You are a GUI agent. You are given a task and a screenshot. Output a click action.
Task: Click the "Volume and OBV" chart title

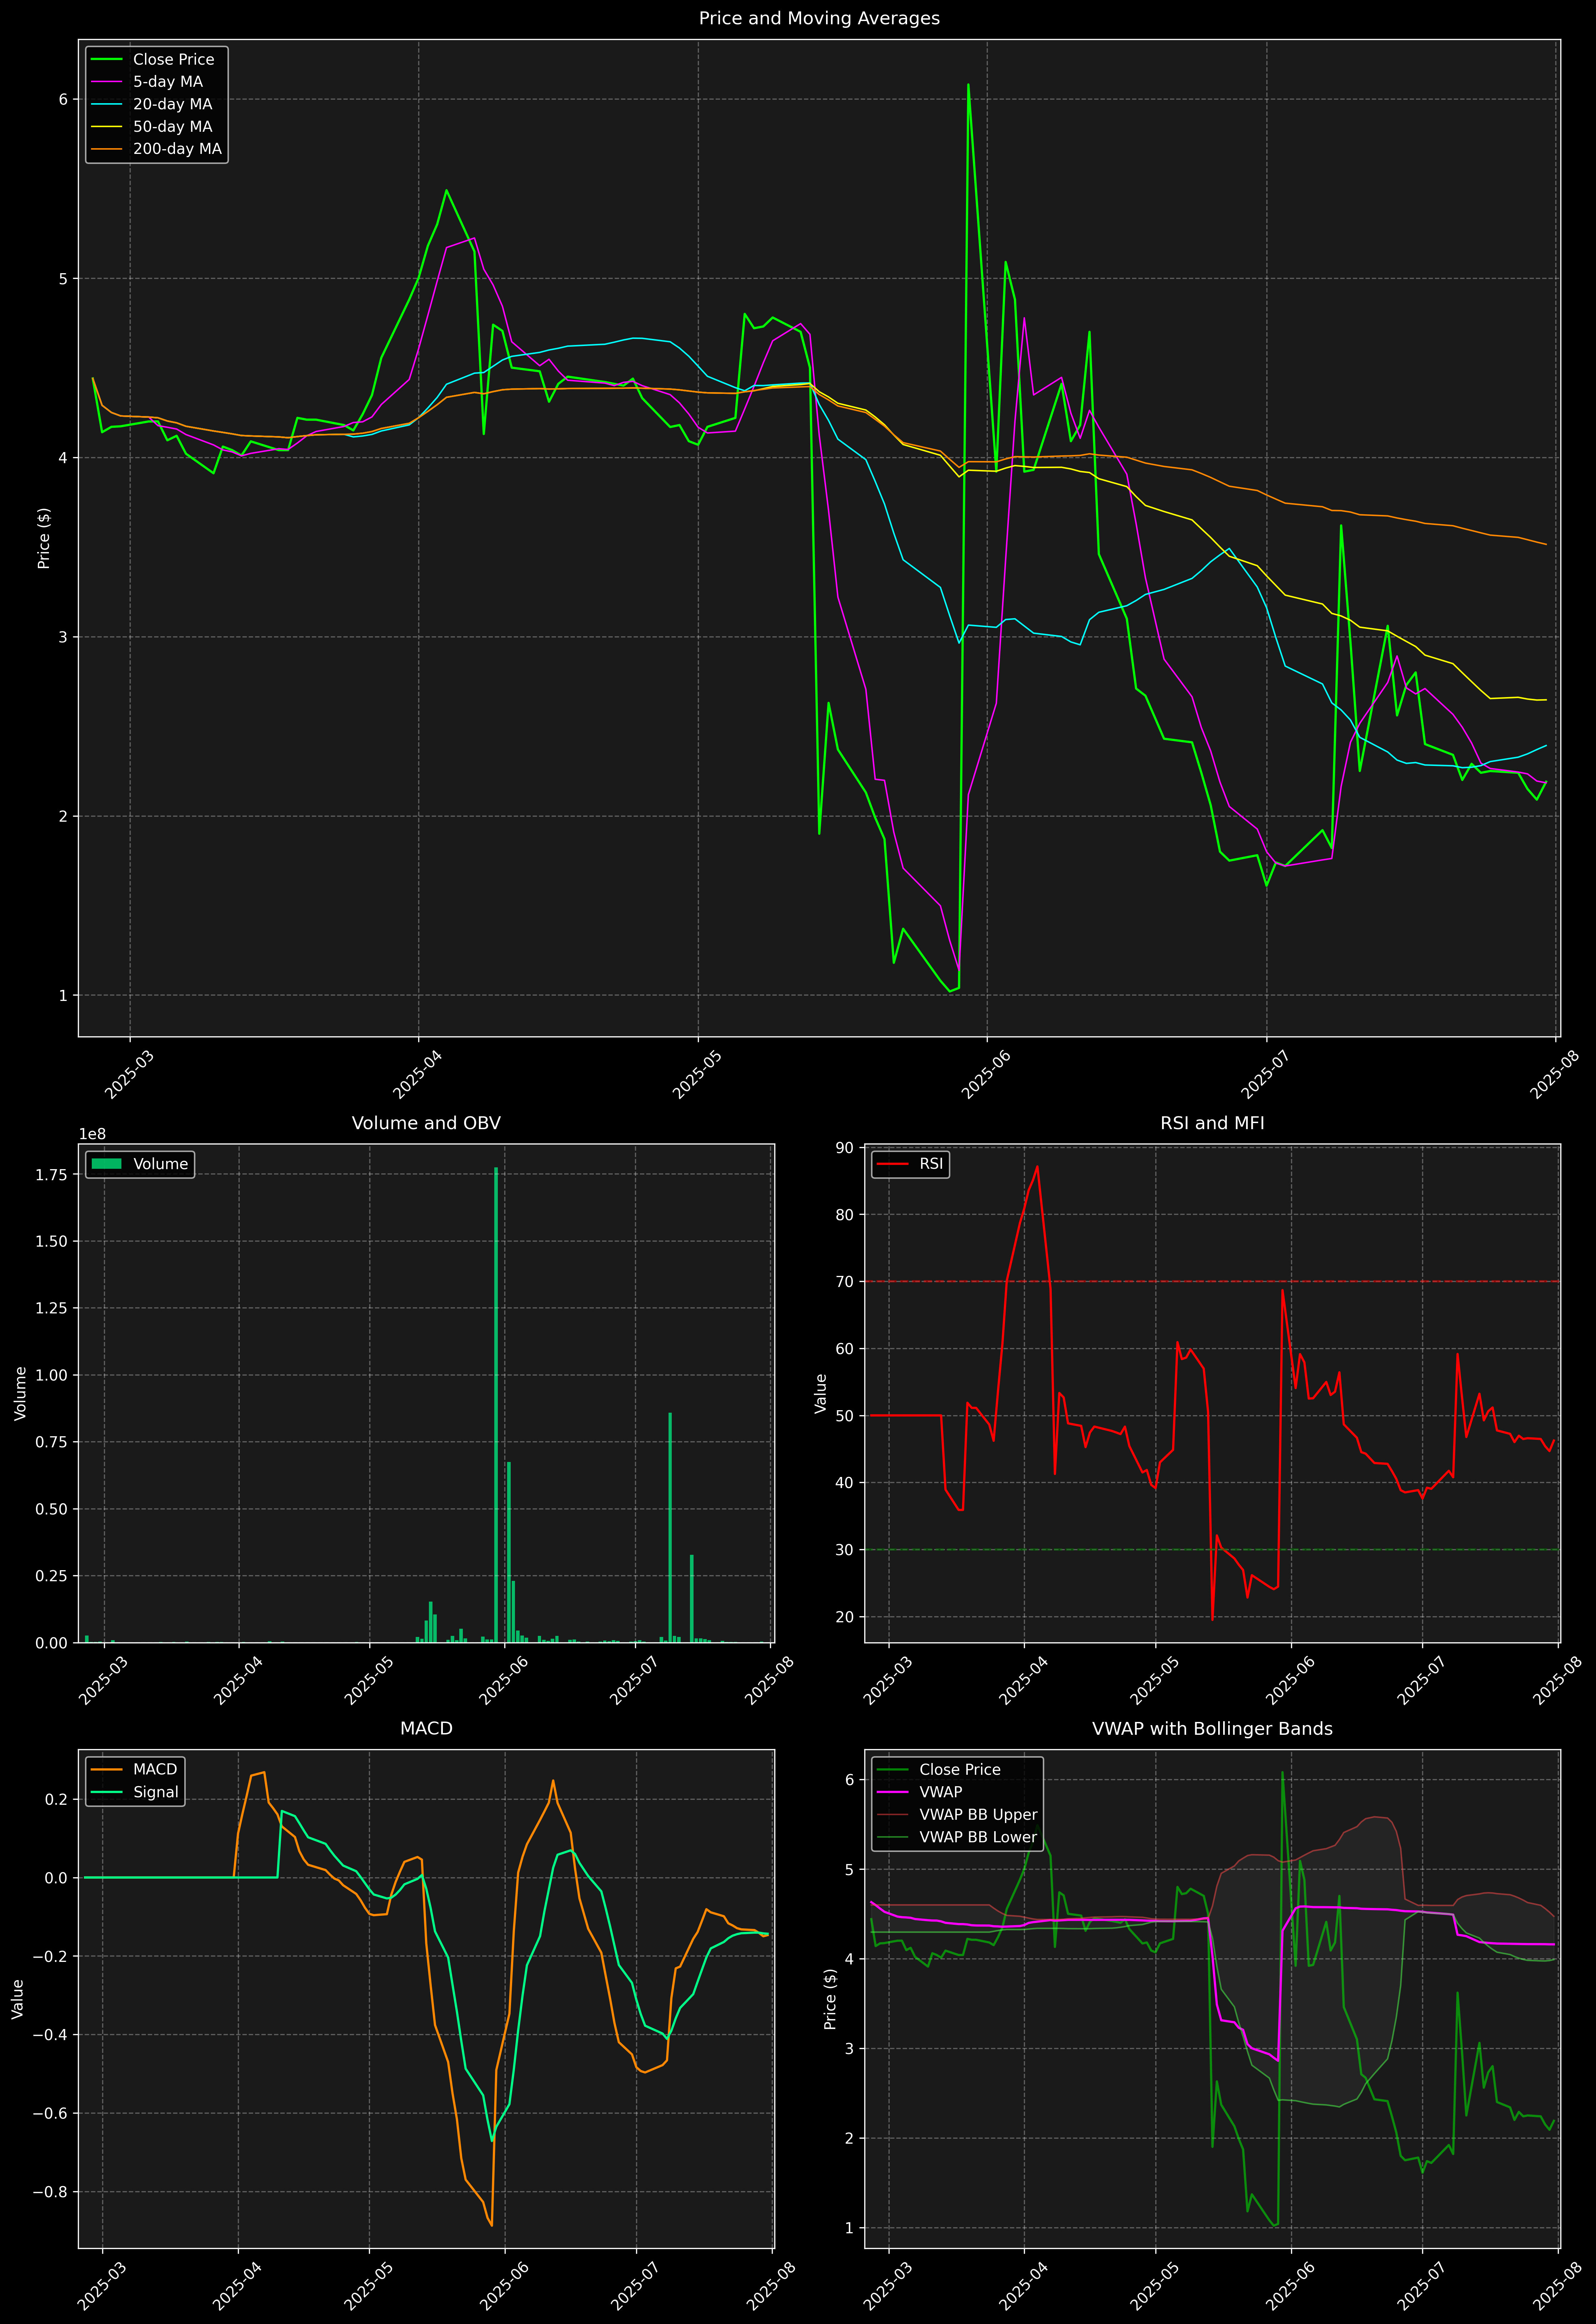(426, 1123)
